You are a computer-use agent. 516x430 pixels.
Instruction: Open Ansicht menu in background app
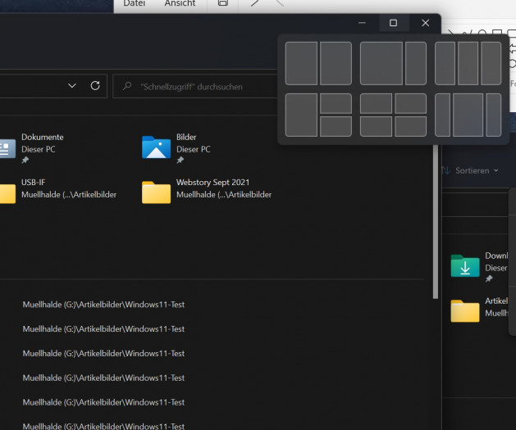[180, 3]
